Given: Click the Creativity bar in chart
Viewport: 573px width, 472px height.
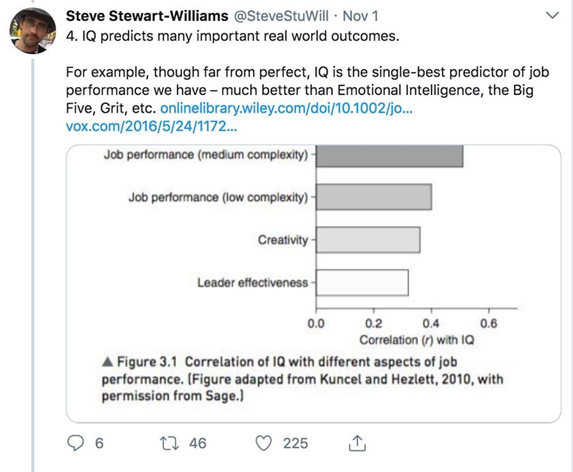Looking at the screenshot, I should (368, 240).
